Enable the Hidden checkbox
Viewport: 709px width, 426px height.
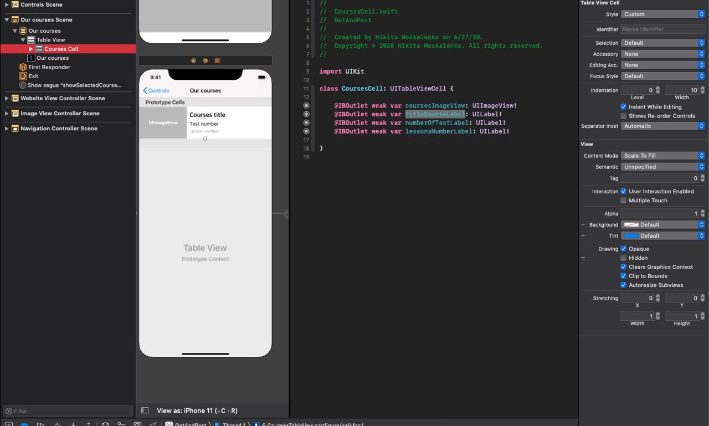click(x=624, y=258)
